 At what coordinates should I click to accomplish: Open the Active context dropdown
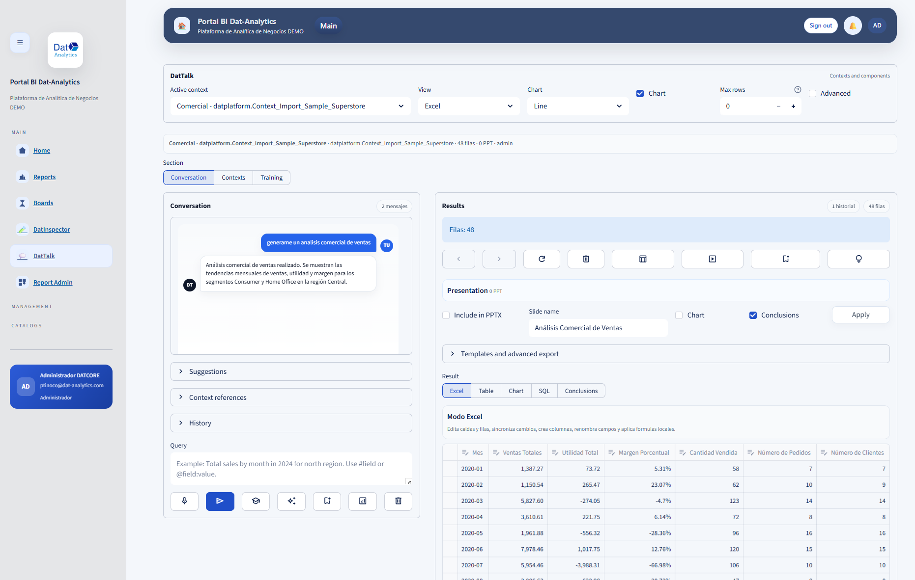click(x=290, y=106)
